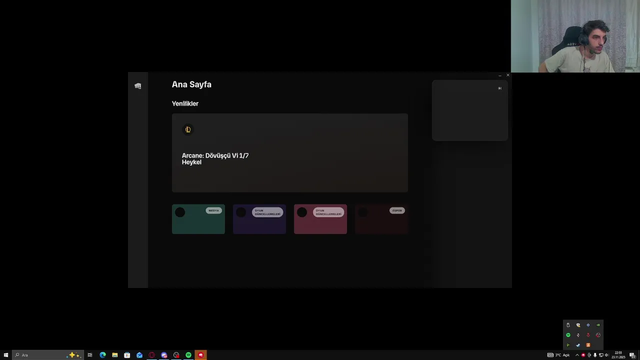
Task: Open OBS Studio taskbar icon
Action: 176,355
